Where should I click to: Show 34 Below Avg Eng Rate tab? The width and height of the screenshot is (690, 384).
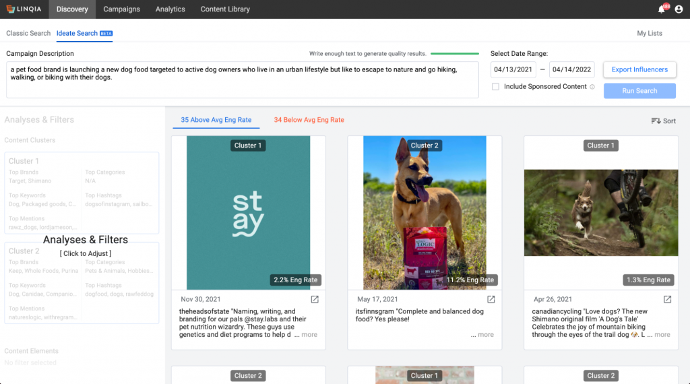(x=309, y=120)
